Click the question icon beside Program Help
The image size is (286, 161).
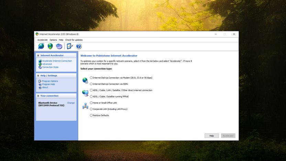click(40, 84)
